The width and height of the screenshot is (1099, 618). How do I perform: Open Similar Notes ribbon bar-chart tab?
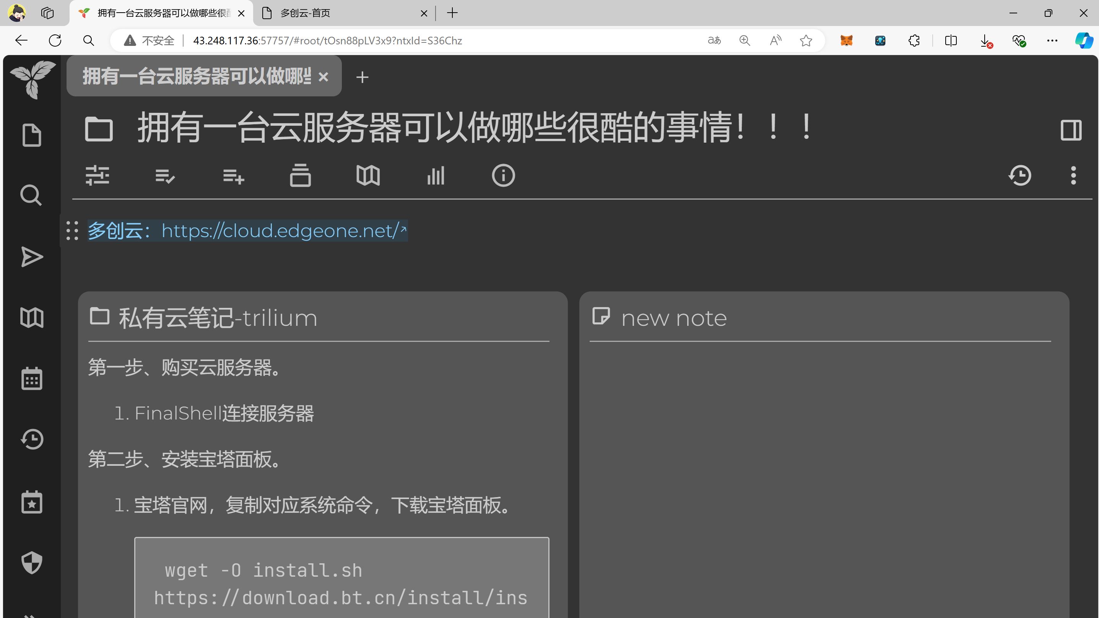[436, 176]
